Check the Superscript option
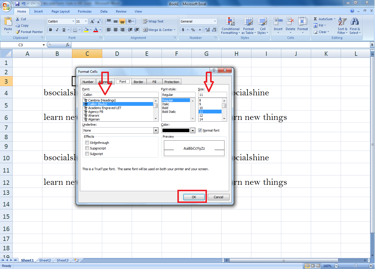Image resolution: width=377 pixels, height=269 pixels. coord(87,148)
